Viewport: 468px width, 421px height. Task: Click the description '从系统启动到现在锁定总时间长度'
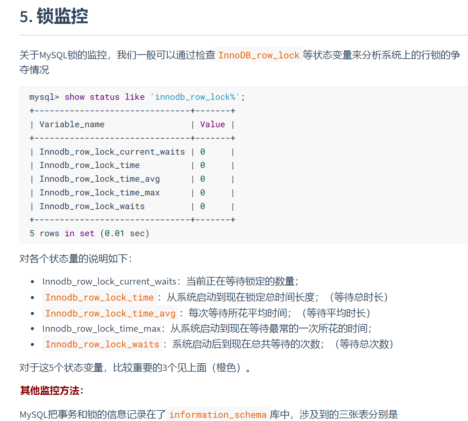[240, 297]
